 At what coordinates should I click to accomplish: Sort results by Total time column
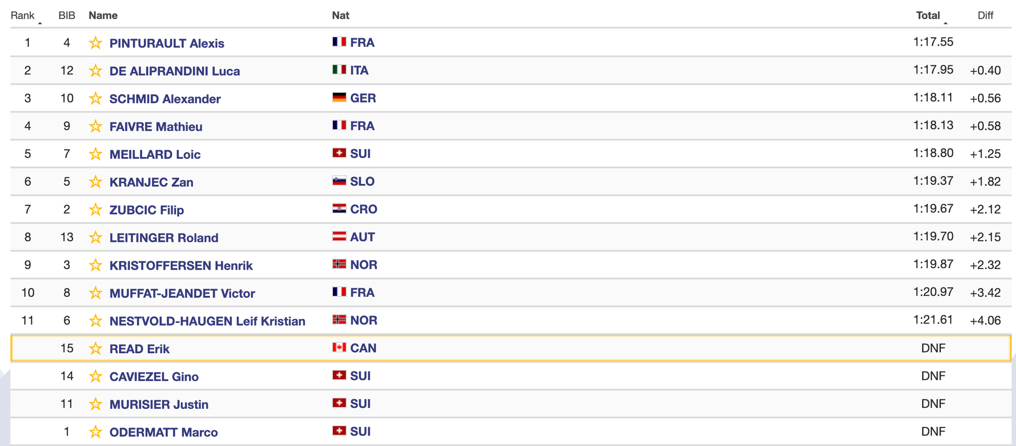pyautogui.click(x=928, y=15)
